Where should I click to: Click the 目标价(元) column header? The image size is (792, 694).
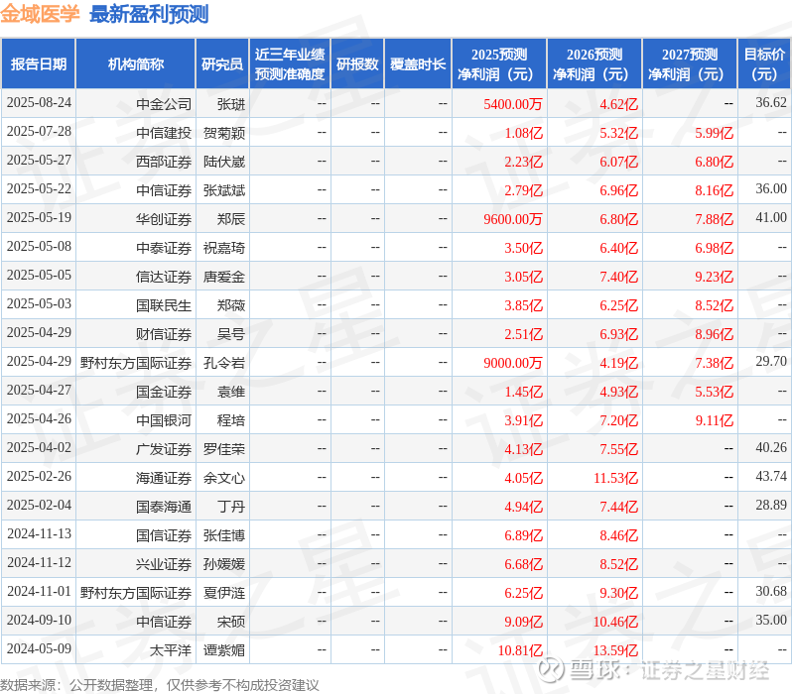[765, 64]
